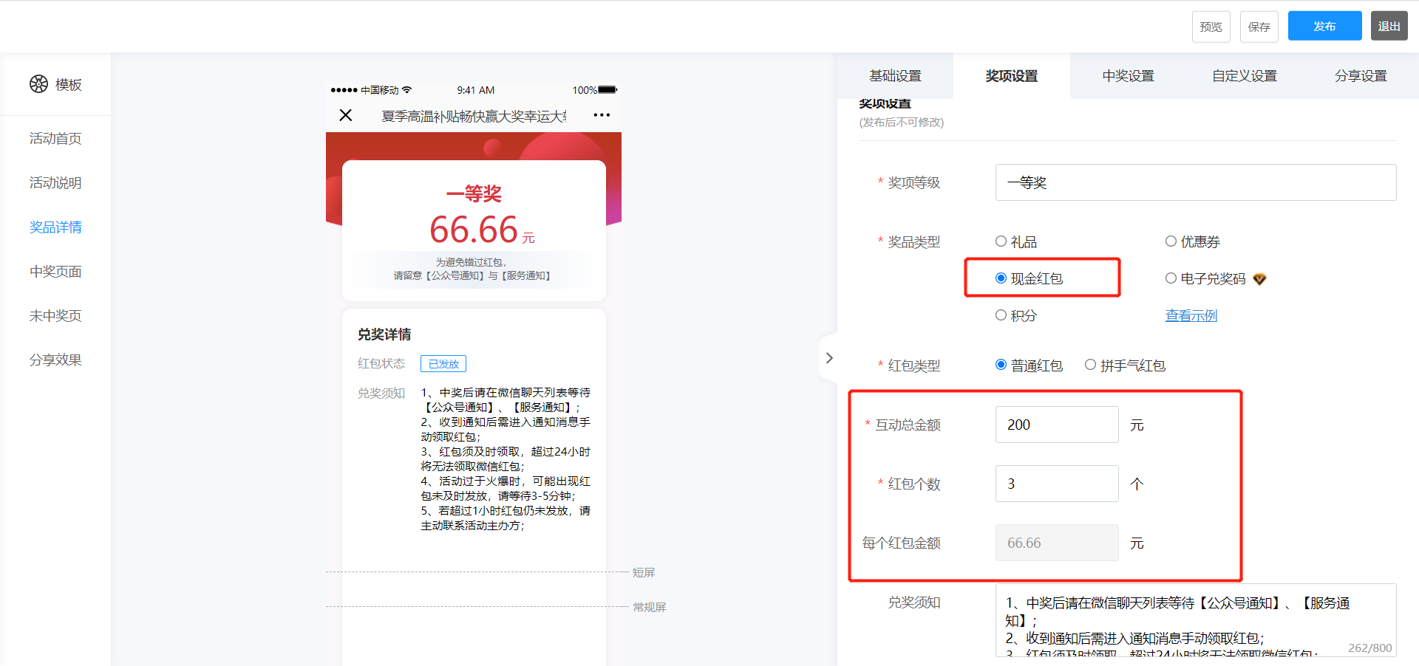Open the 中奖设置 tab
The image size is (1419, 666).
pyautogui.click(x=1128, y=76)
